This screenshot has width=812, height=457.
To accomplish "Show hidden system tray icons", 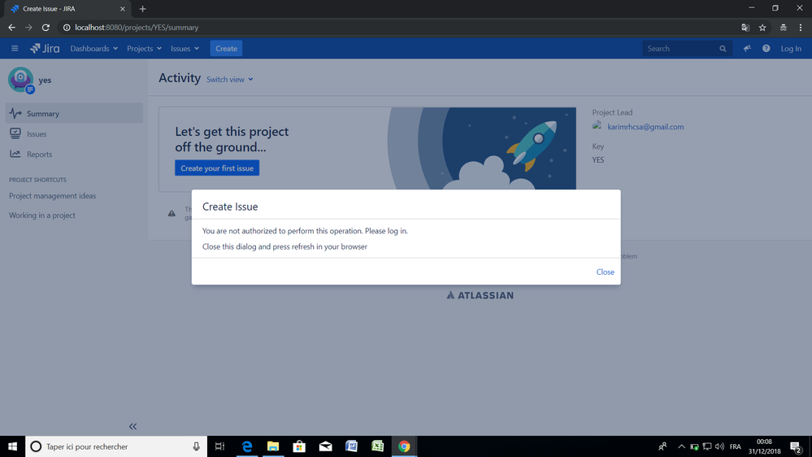I will [x=681, y=446].
